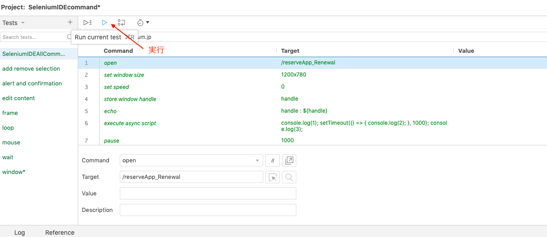Click the Target input field
Image resolution: width=547 pixels, height=237 pixels.
point(191,177)
